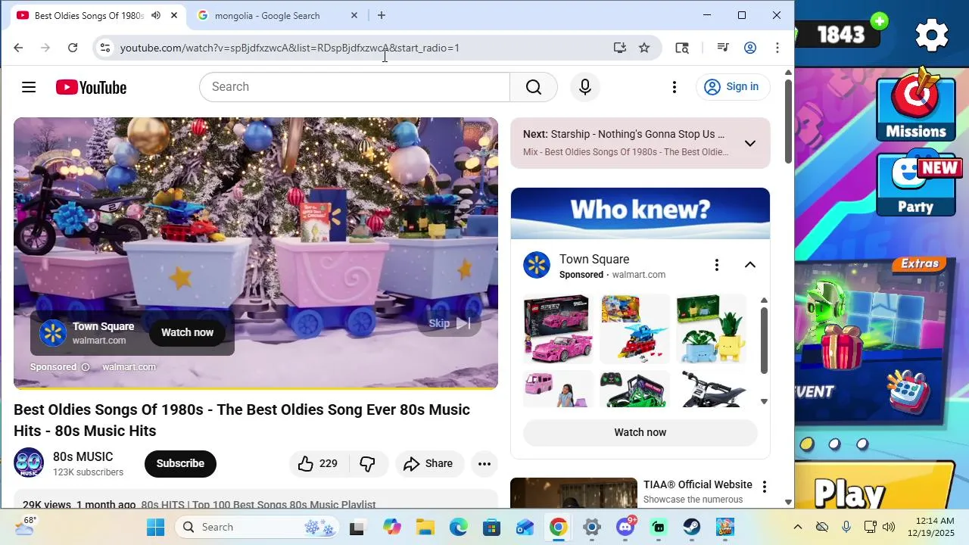Collapse the Town Square sponsored panel
The image size is (969, 545).
point(749,265)
